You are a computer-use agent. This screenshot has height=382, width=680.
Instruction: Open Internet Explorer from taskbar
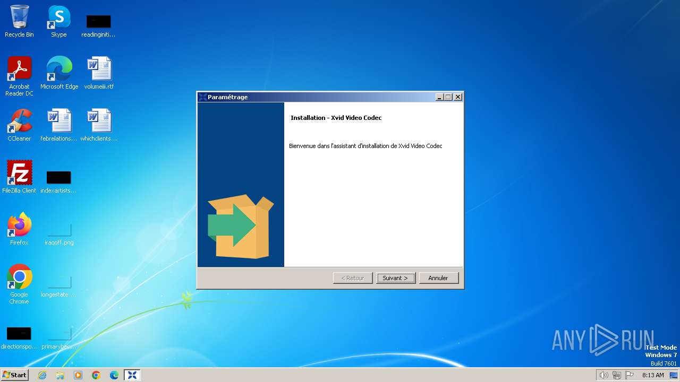click(x=42, y=375)
